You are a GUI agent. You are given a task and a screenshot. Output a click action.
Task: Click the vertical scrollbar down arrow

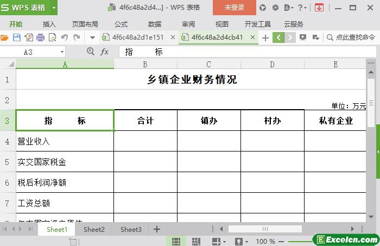(371, 217)
